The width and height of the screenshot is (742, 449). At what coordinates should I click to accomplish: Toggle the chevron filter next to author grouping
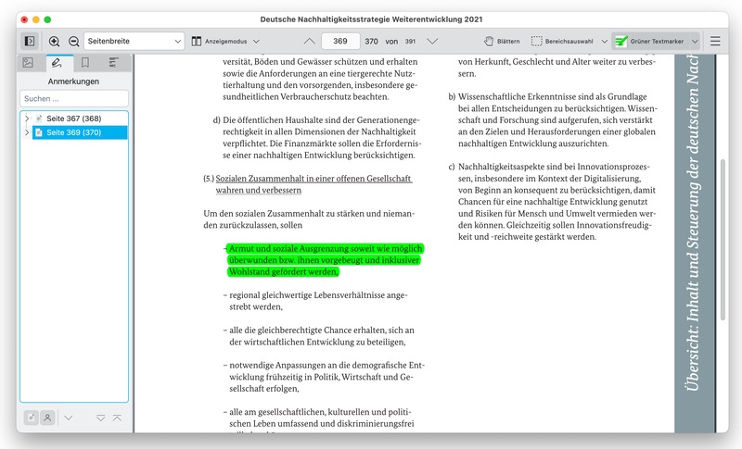coord(68,418)
